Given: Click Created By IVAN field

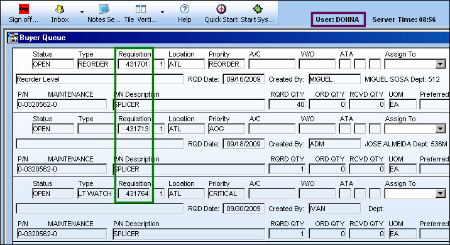Looking at the screenshot, I should (334, 209).
